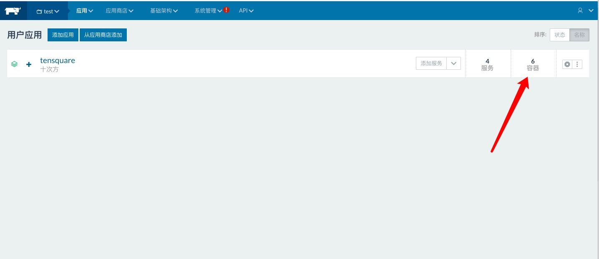Open the 应用 menu
The height and width of the screenshot is (259, 599).
85,11
